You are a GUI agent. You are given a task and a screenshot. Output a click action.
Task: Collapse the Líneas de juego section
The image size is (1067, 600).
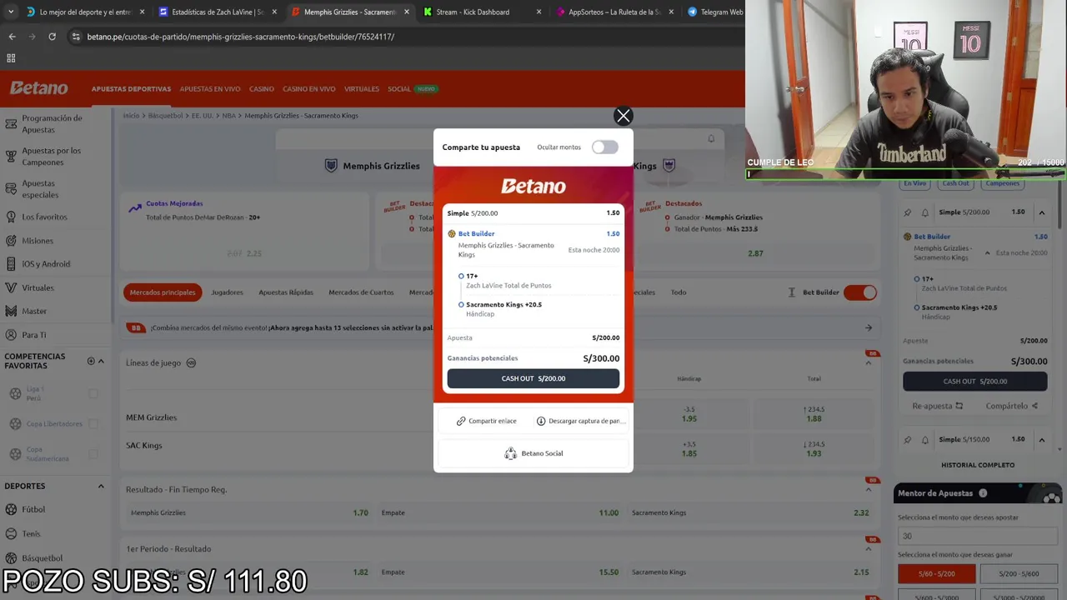coord(869,362)
